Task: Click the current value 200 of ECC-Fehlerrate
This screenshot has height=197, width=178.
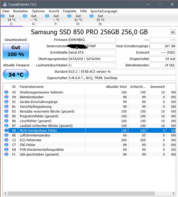Action: pyautogui.click(x=124, y=140)
